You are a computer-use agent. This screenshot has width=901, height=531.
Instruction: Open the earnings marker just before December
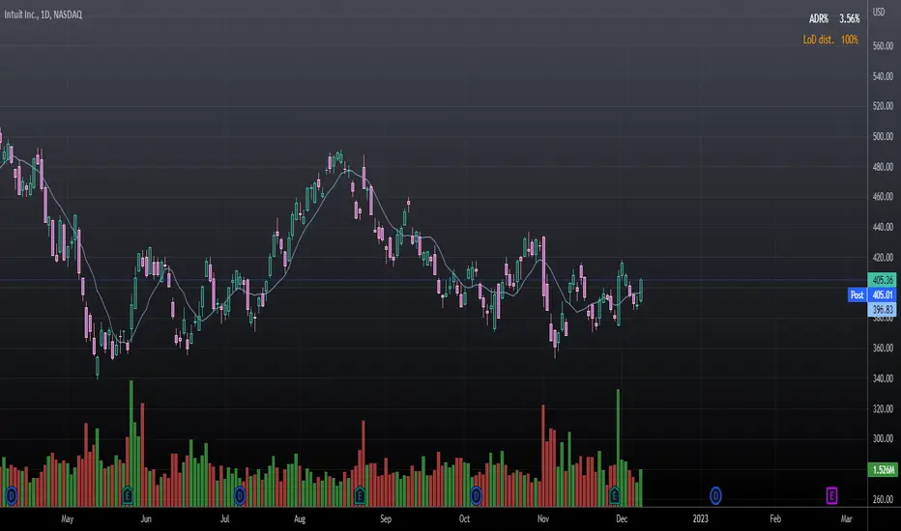pyautogui.click(x=614, y=495)
